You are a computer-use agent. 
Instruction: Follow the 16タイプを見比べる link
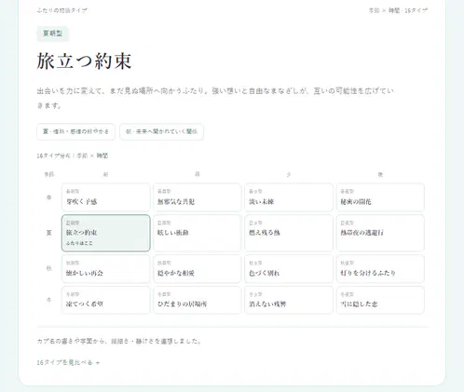point(68,362)
